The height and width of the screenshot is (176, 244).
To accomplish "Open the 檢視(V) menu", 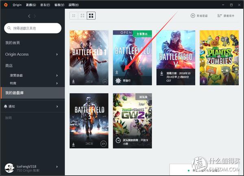I will point(59,5).
